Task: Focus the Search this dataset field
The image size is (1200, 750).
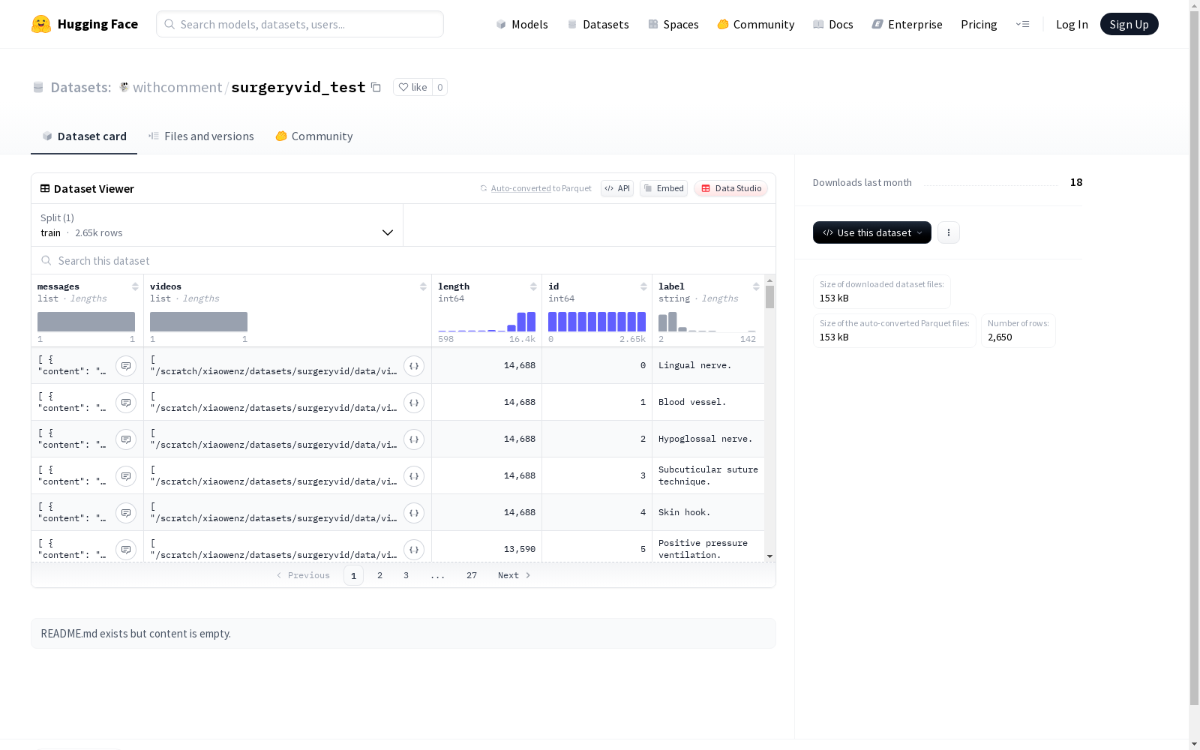Action: tap(403, 261)
